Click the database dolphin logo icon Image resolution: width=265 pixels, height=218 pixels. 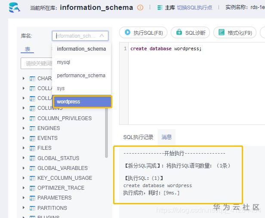click(x=14, y=8)
